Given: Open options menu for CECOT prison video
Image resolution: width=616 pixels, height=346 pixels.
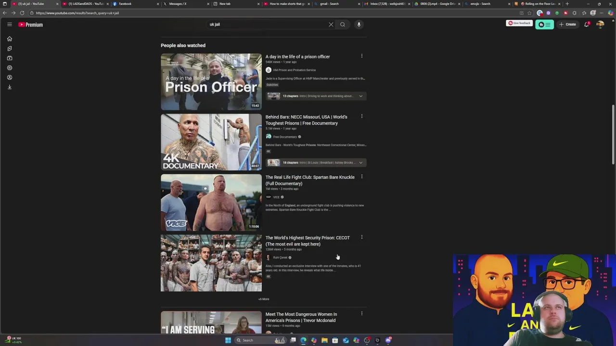Looking at the screenshot, I should click(x=362, y=237).
